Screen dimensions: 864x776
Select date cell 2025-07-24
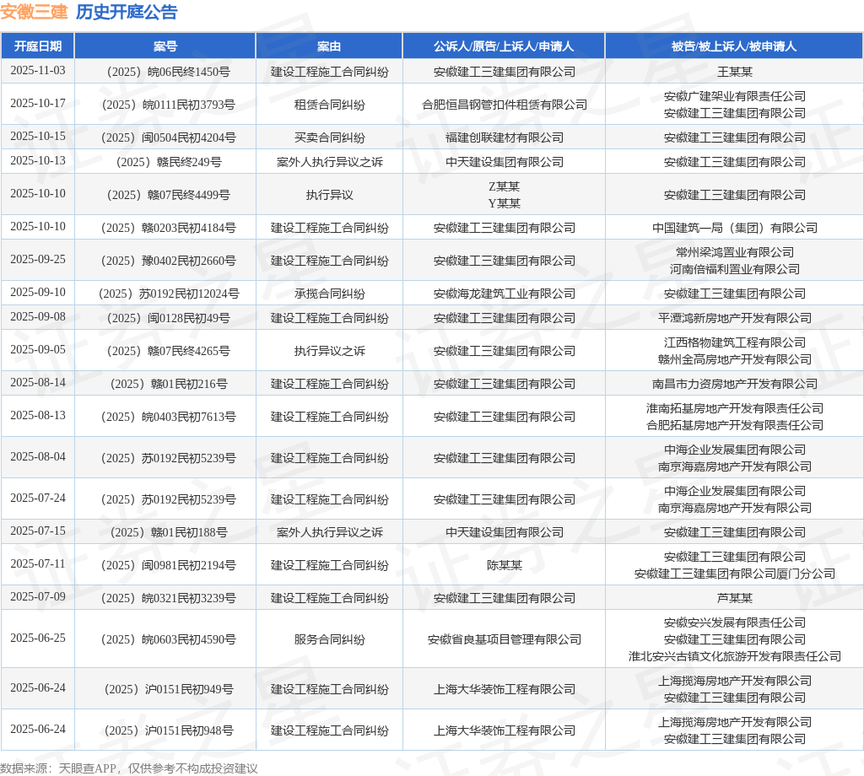coord(37,498)
